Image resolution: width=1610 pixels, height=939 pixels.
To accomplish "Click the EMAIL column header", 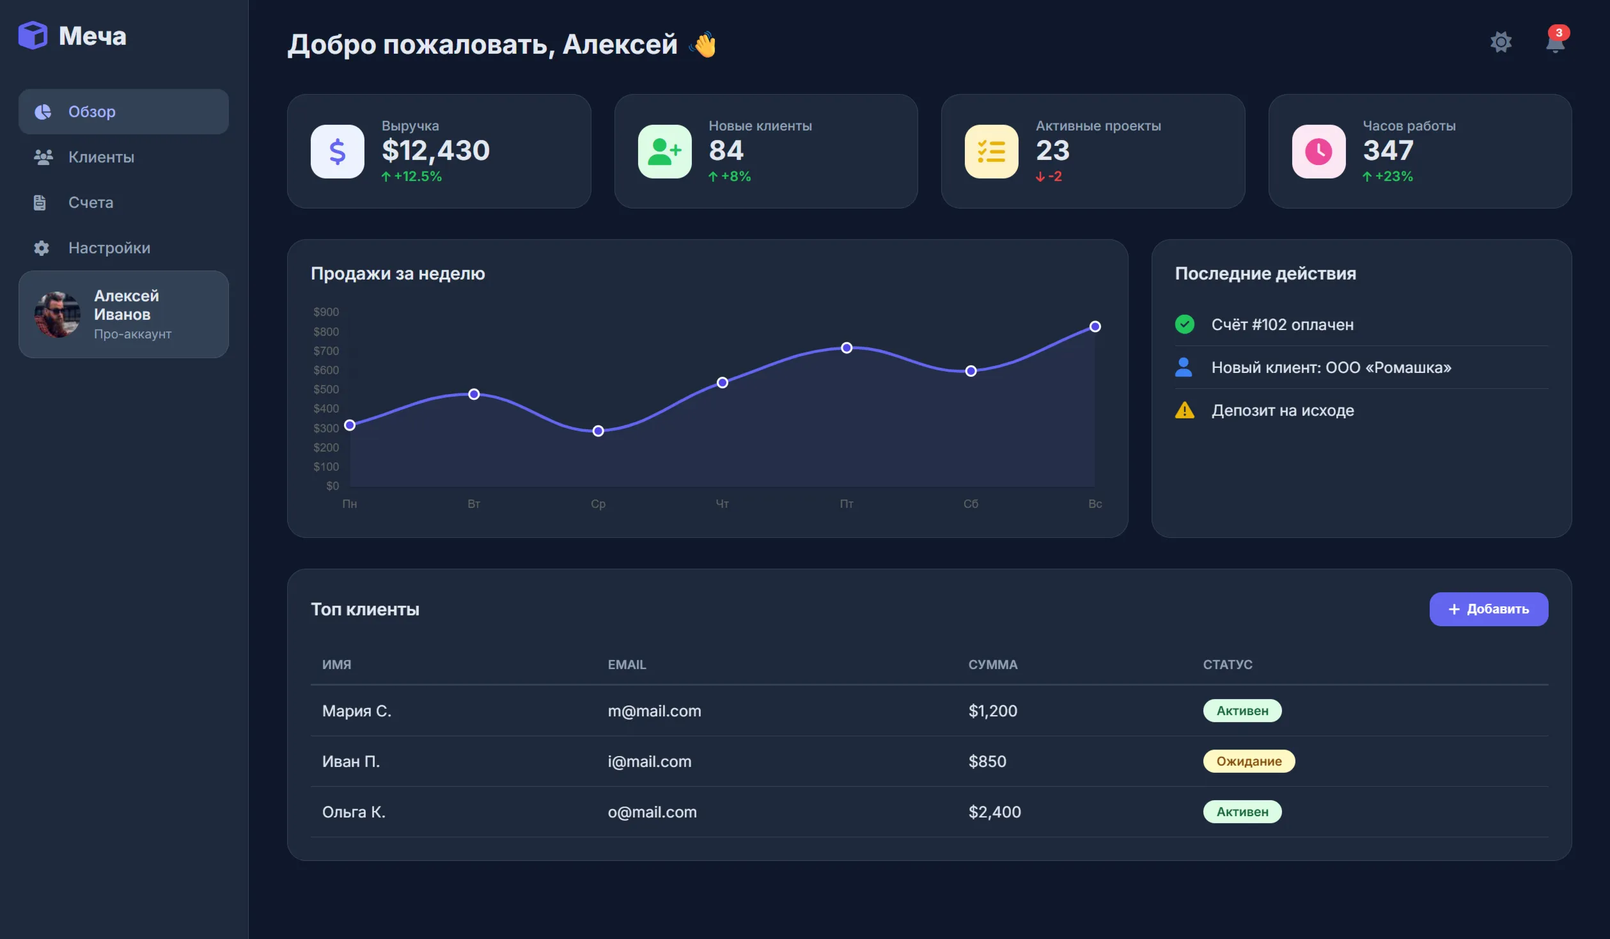I will click(x=627, y=665).
